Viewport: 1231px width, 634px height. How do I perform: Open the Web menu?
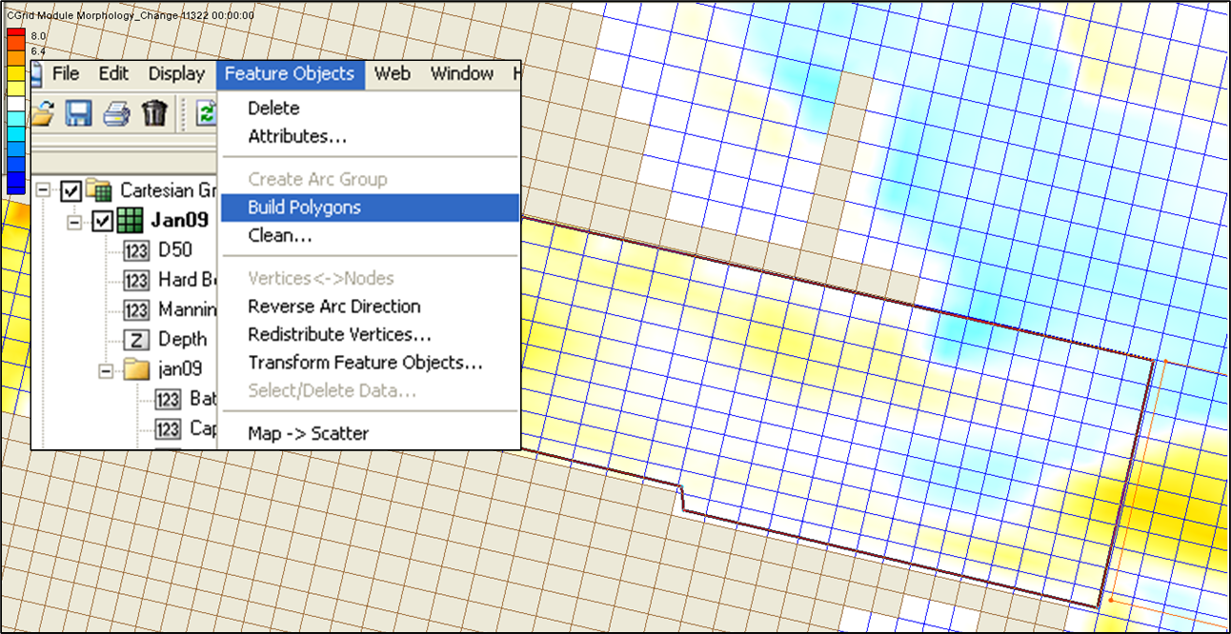[392, 74]
